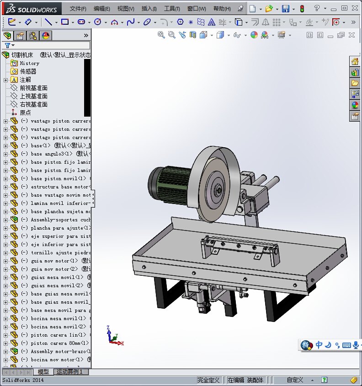
Task: Open the 工具(T) menu
Action: pos(172,9)
